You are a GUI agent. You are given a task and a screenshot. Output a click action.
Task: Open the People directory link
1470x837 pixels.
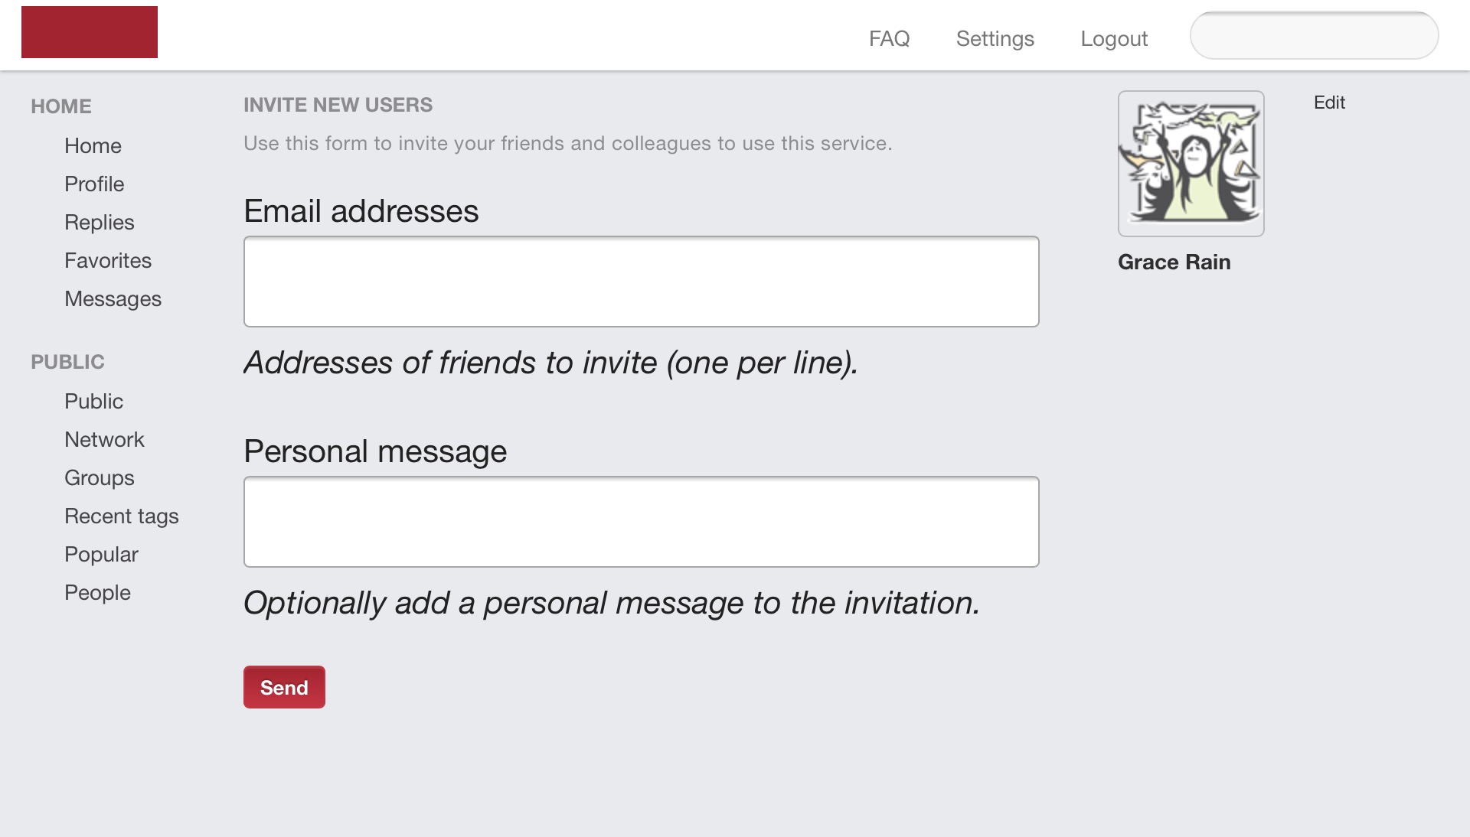97,592
